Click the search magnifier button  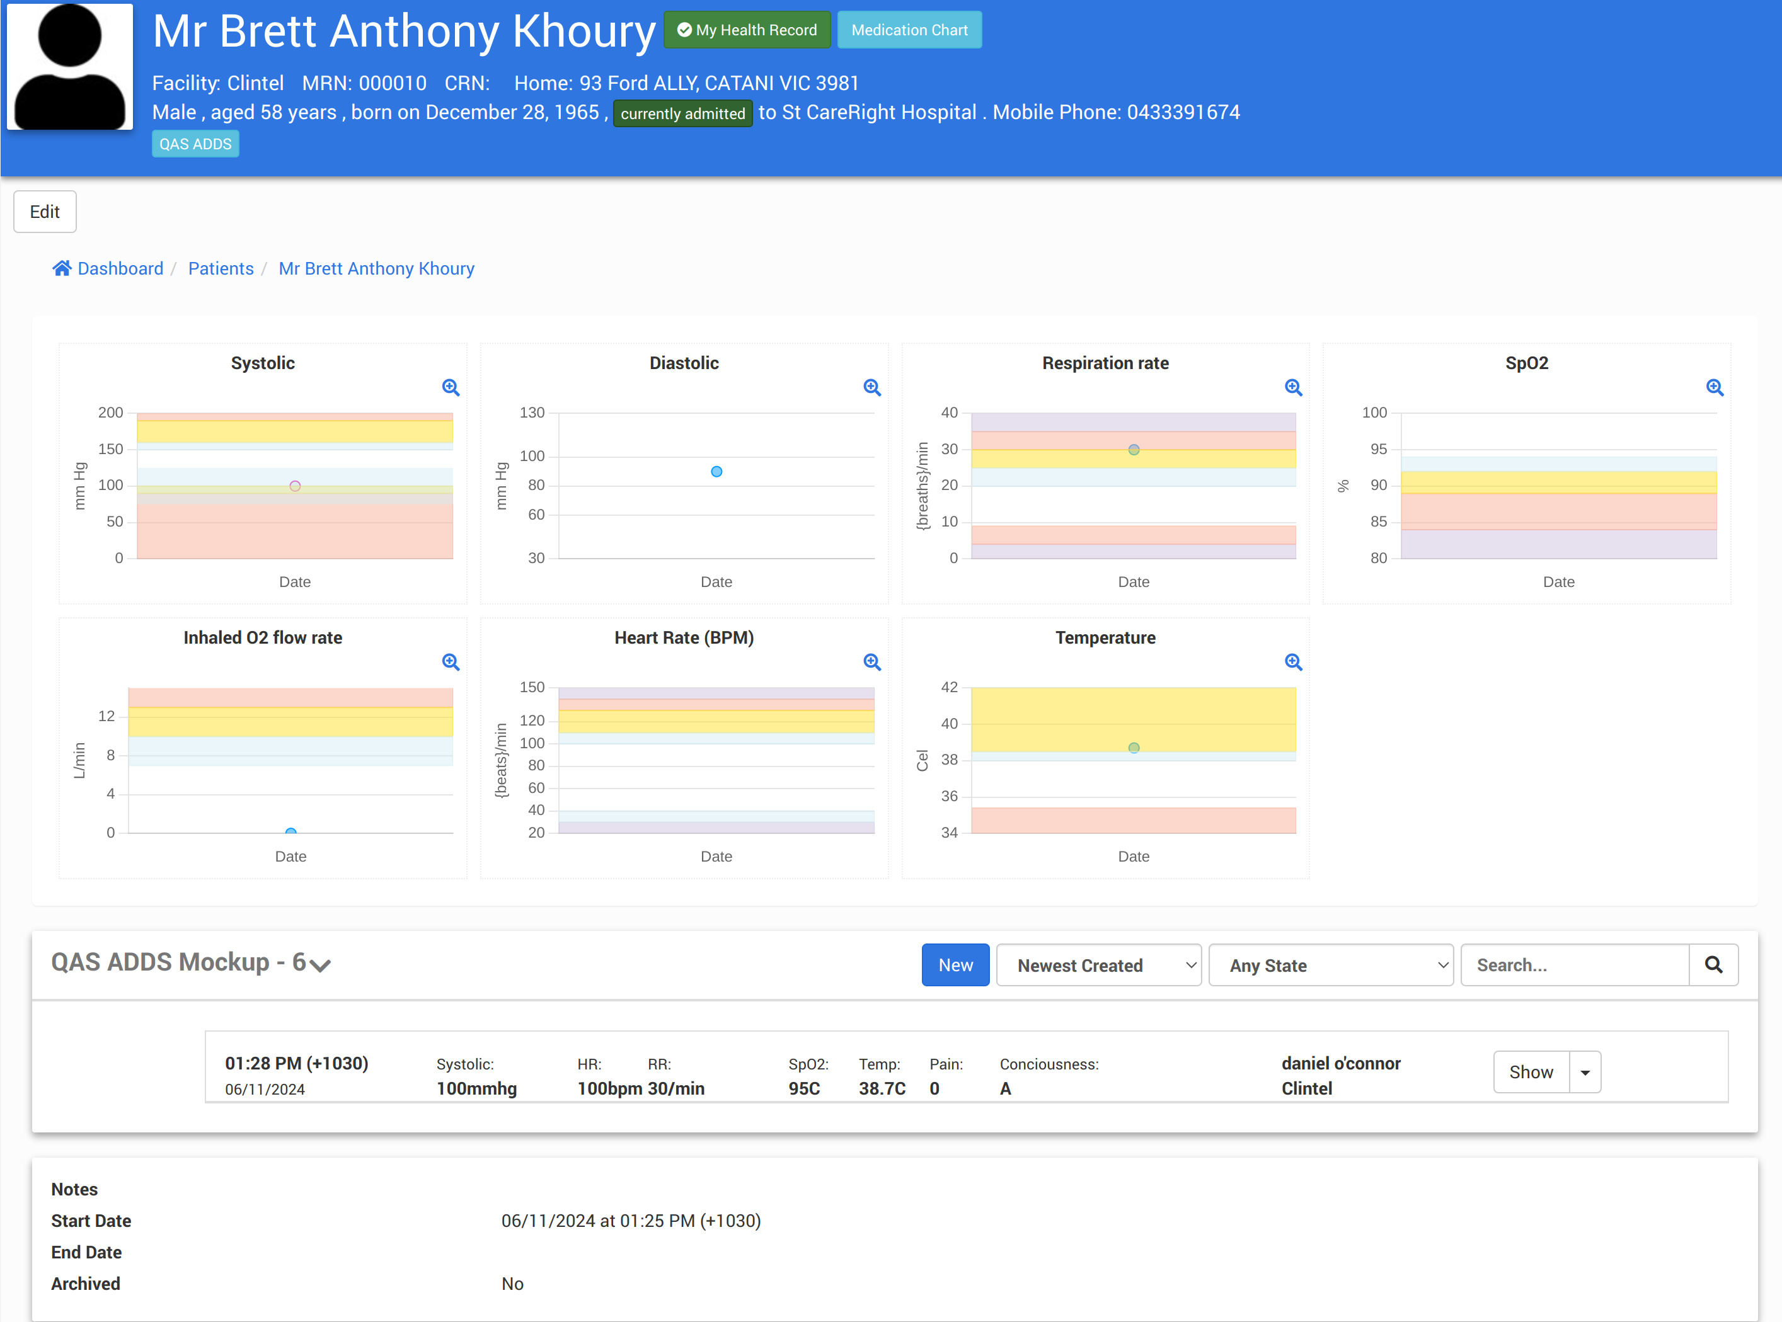(1713, 965)
